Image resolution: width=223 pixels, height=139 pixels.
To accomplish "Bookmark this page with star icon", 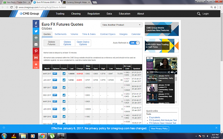I will pyautogui.click(x=215, y=7).
